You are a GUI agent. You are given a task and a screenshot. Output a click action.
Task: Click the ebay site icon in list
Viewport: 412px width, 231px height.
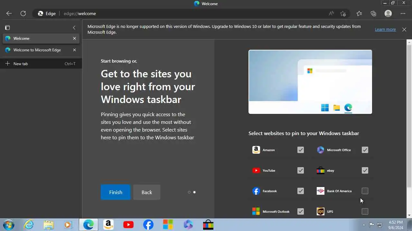click(x=321, y=170)
